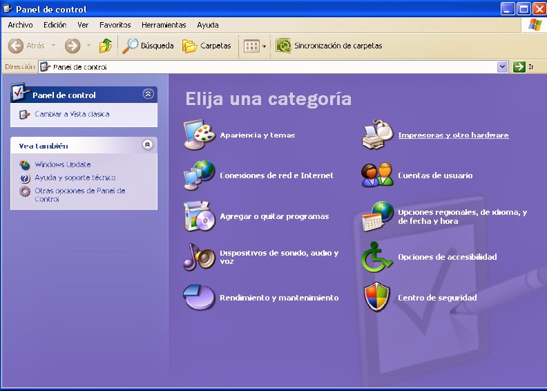Open the Vistas dropdown arrow
This screenshot has width=547, height=391.
point(264,46)
